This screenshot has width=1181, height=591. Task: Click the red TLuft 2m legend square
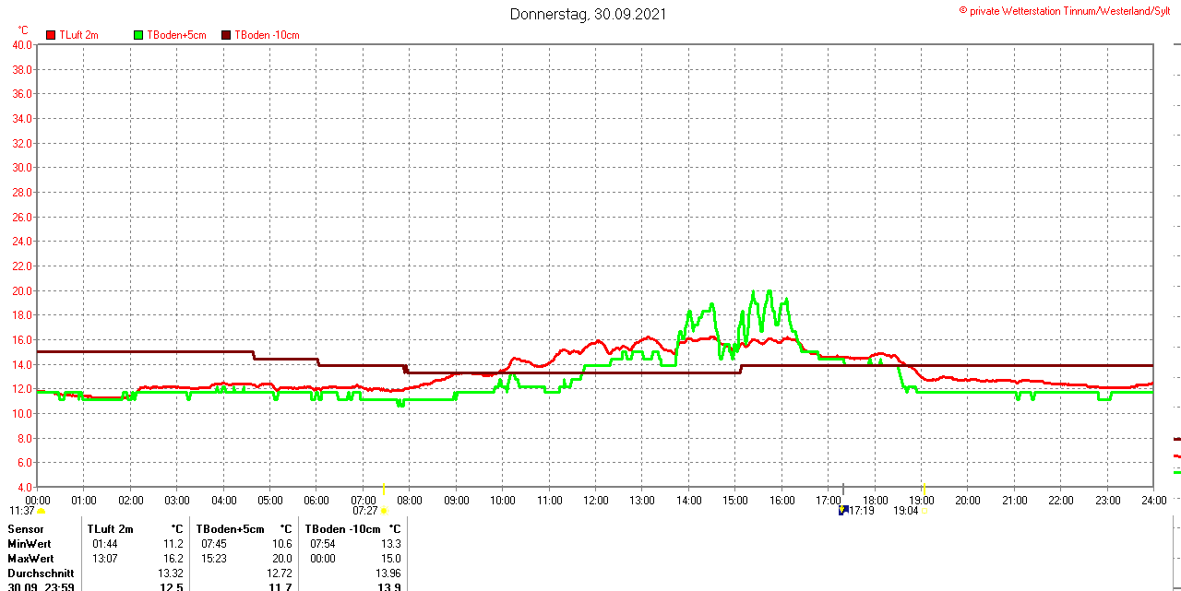coord(51,35)
